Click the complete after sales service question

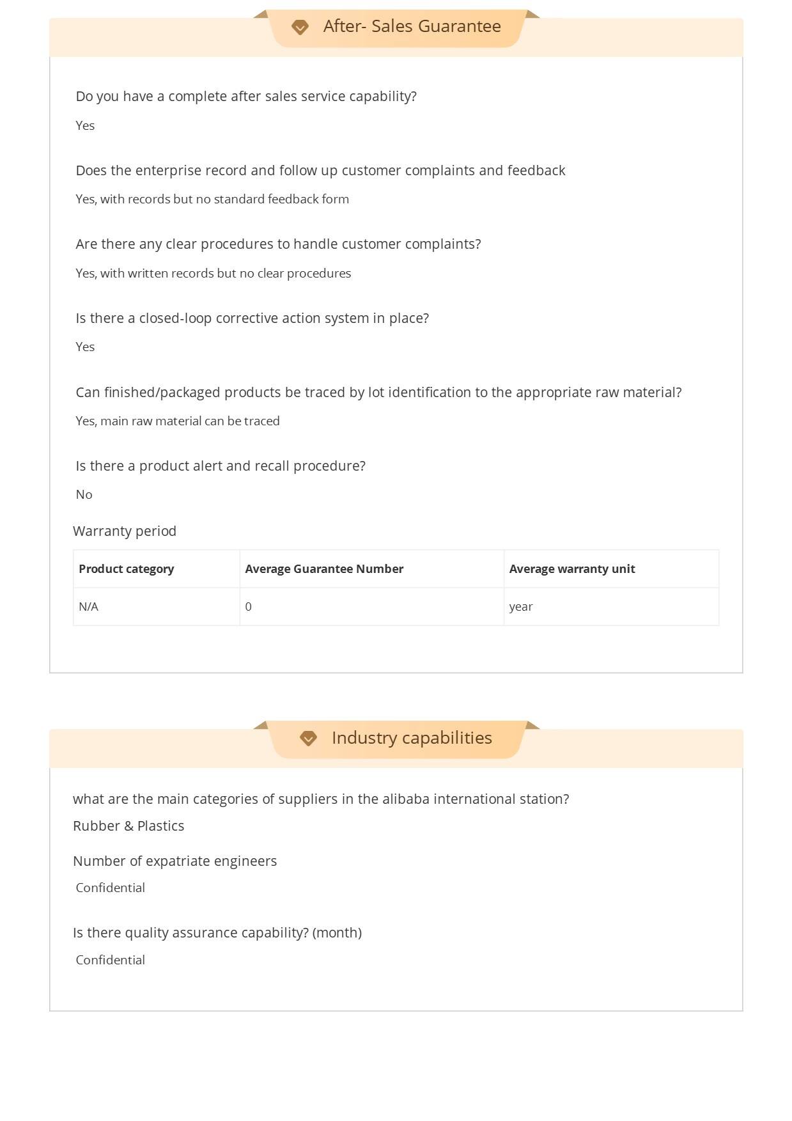pos(246,97)
